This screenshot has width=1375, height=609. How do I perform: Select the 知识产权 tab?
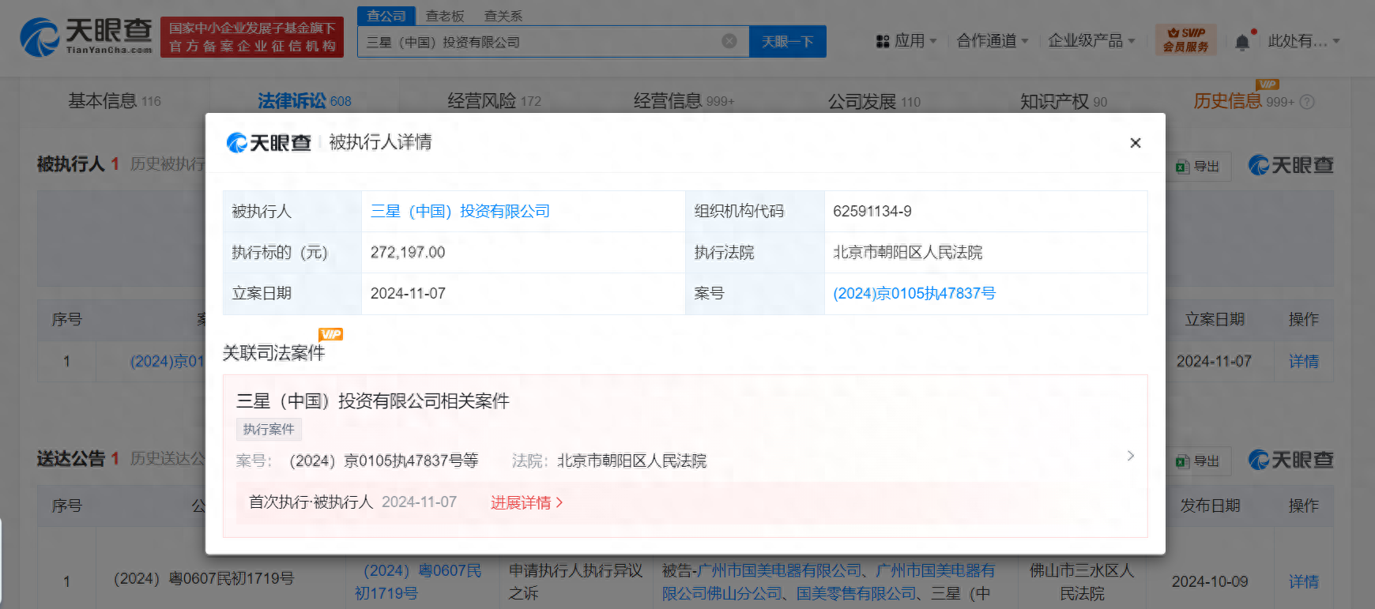(1064, 102)
